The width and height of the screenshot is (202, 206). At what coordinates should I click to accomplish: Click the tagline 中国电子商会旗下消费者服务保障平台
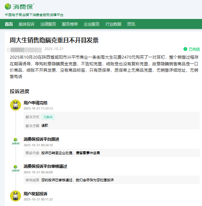click(x=34, y=15)
